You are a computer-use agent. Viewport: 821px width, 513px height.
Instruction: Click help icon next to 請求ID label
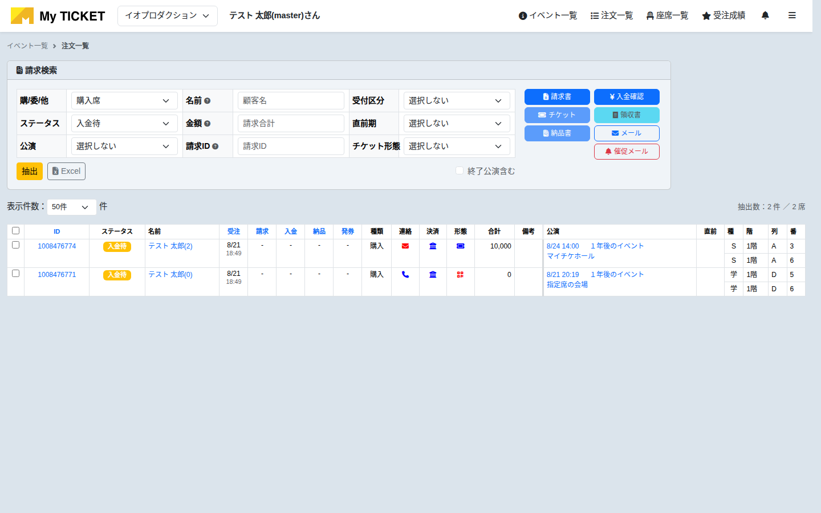click(216, 146)
